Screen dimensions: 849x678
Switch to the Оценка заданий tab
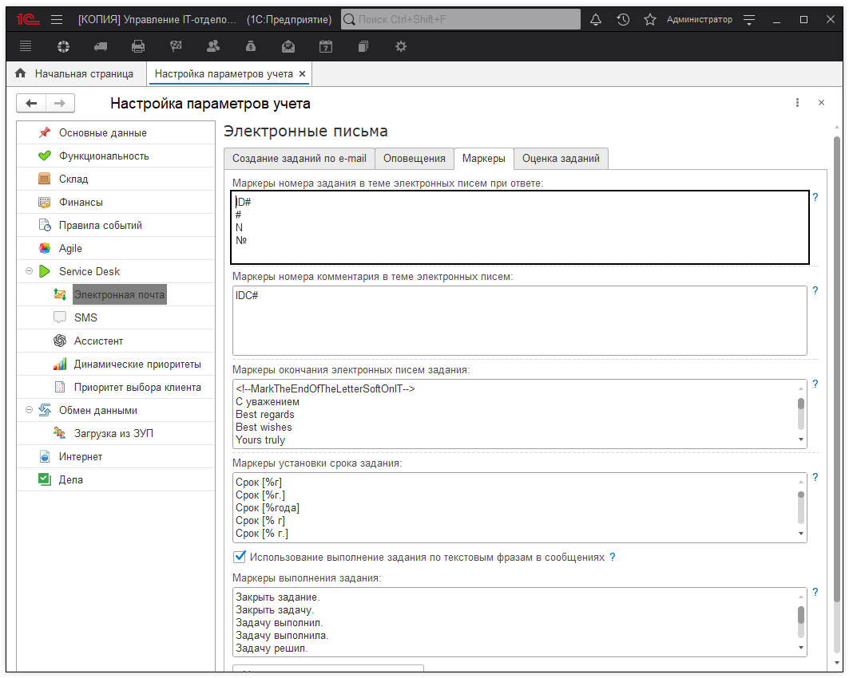coord(561,158)
